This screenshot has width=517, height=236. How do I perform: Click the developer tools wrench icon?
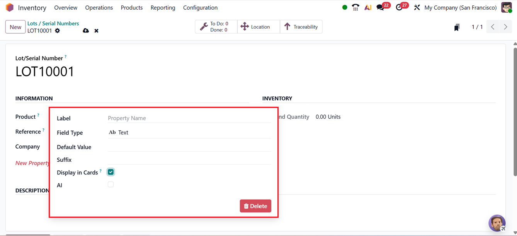417,7
